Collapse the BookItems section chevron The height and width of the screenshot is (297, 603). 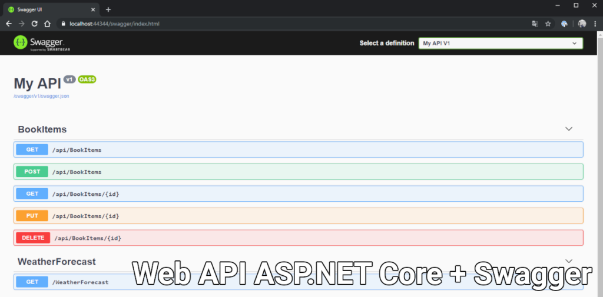(569, 129)
